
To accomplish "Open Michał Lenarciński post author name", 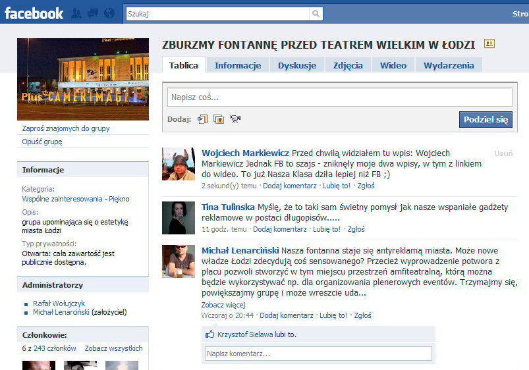I will 240,251.
